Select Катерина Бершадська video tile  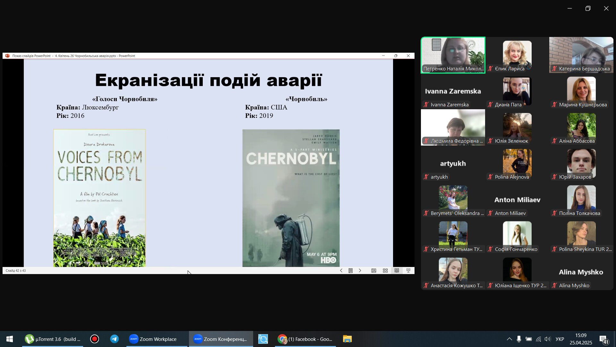581,55
